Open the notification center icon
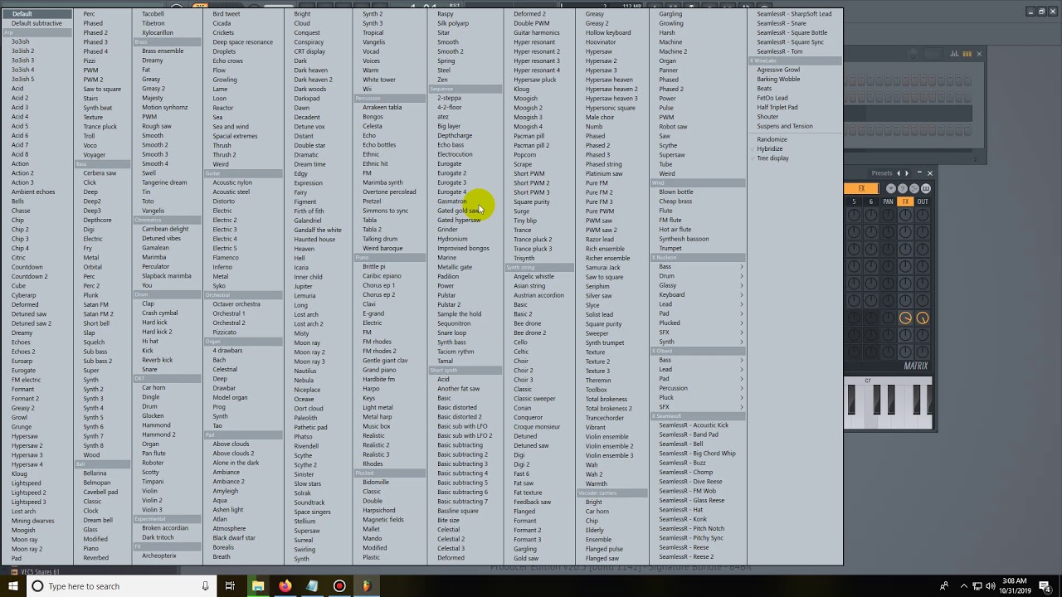Screen dimensions: 1062x597 pos(1045,587)
